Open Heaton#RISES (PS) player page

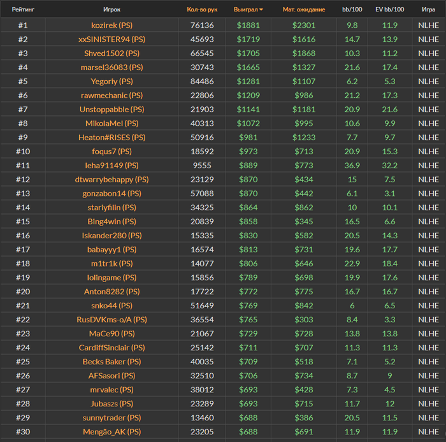coord(111,138)
